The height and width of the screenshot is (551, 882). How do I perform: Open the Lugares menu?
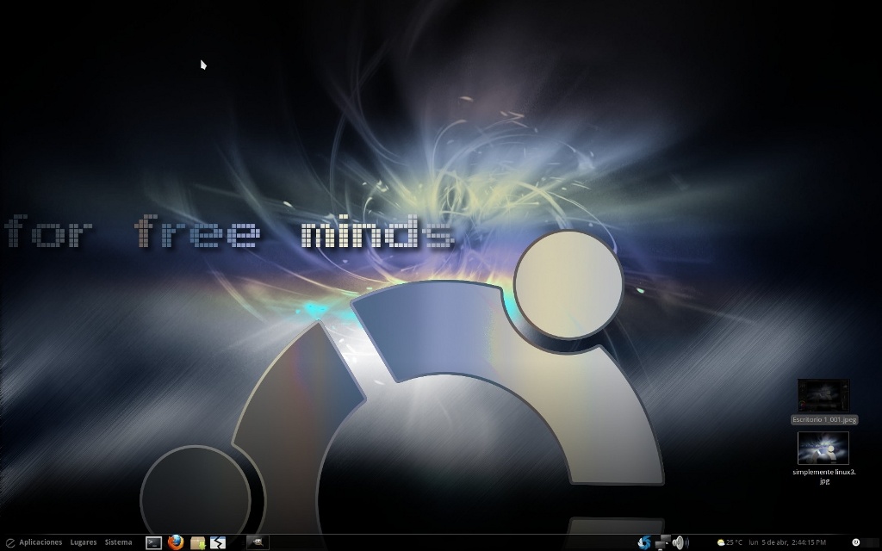[x=84, y=542]
